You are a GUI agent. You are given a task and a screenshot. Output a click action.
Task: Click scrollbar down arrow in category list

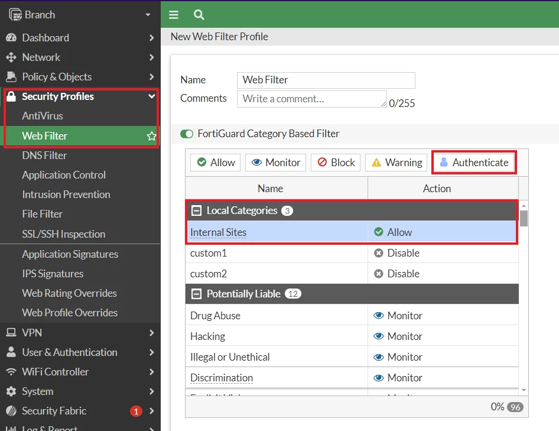tap(524, 390)
